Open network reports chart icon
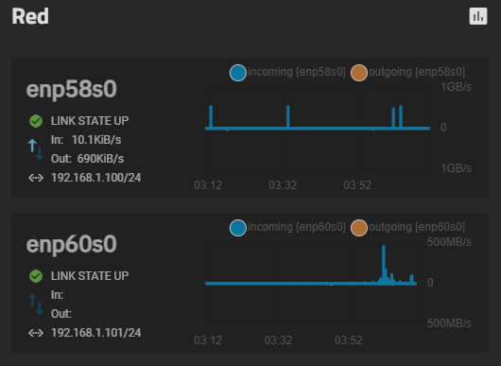501x366 pixels. pyautogui.click(x=478, y=16)
